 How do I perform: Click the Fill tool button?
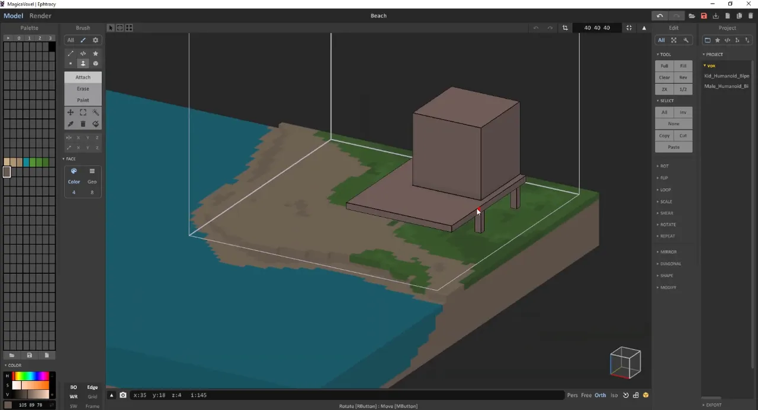click(683, 66)
